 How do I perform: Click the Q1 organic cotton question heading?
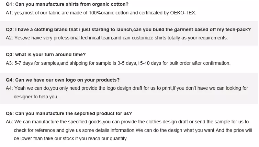click(67, 4)
